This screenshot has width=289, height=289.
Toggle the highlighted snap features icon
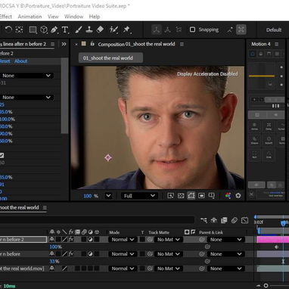point(241,30)
